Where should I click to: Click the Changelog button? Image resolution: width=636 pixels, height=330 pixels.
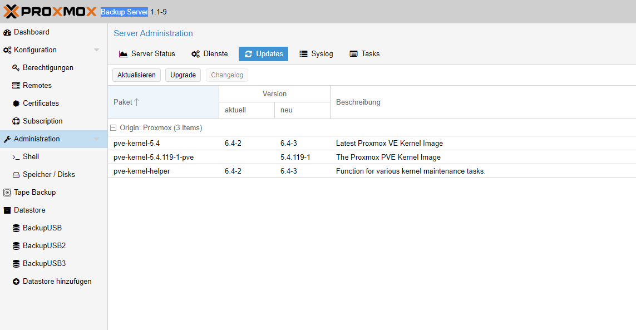point(226,75)
